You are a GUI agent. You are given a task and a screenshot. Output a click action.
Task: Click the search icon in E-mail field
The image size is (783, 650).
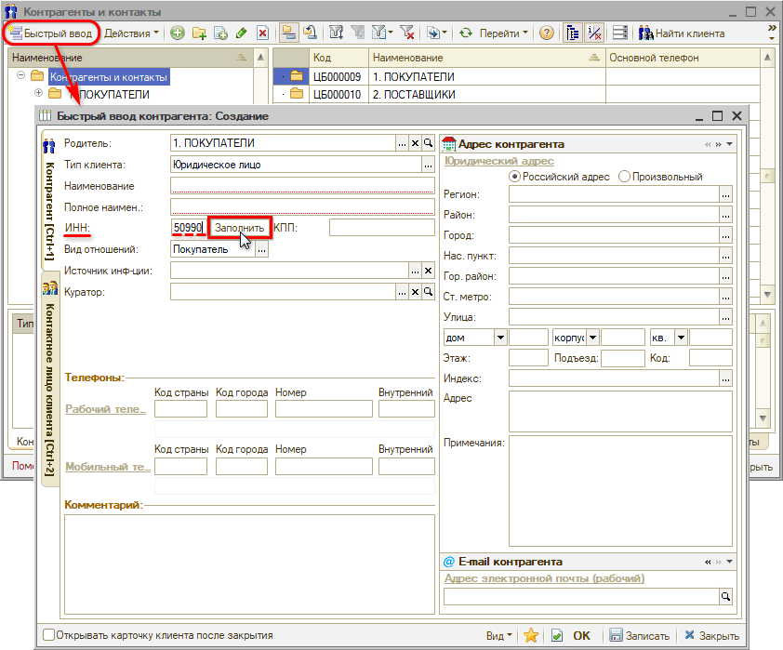(726, 597)
